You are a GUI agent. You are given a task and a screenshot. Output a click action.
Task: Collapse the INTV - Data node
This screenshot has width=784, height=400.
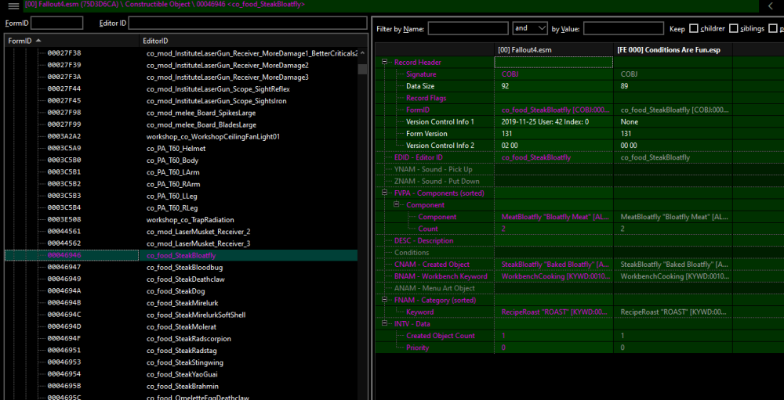click(x=384, y=323)
